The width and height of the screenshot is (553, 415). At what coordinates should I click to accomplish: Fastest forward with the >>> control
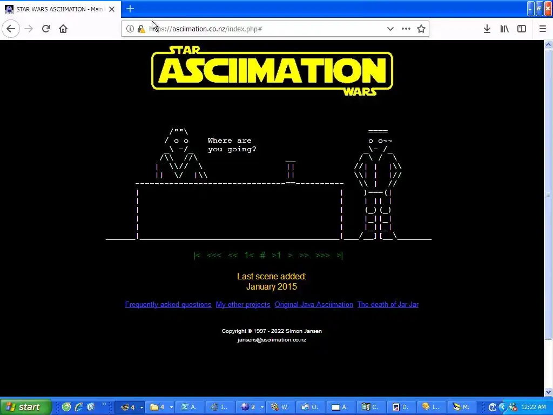323,255
